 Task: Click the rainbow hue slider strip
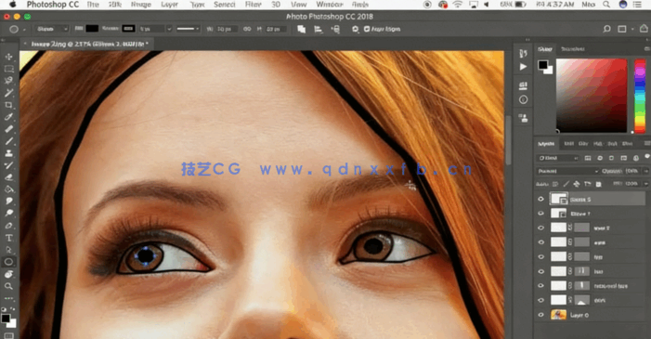640,96
